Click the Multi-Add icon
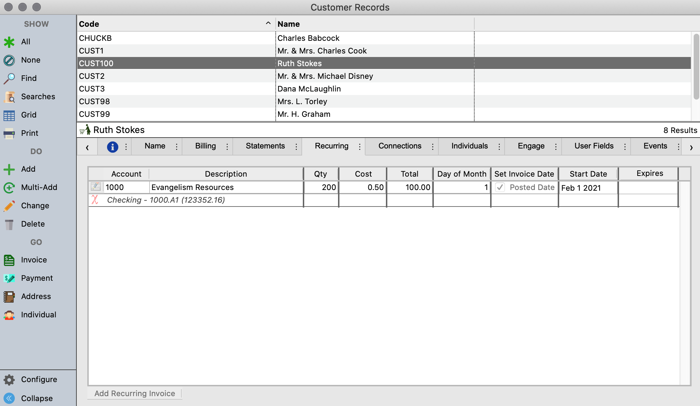Screen dimensions: 700x406 pos(9,188)
